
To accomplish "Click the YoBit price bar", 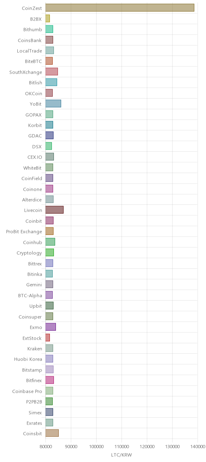I will tap(53, 103).
